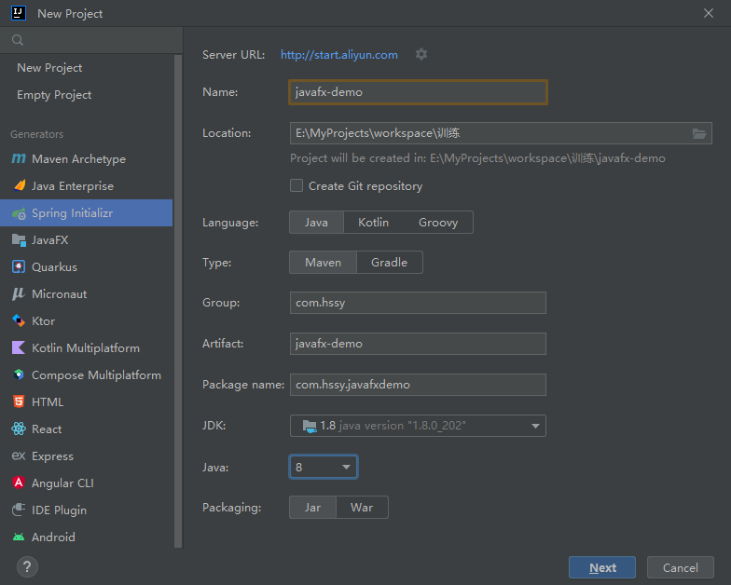This screenshot has width=731, height=585.
Task: Expand the JDK dropdown arrow
Action: click(x=535, y=426)
